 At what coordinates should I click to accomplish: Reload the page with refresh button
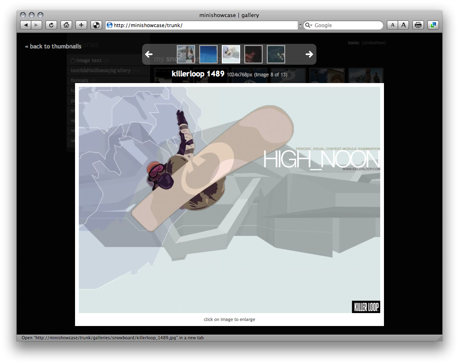(51, 25)
